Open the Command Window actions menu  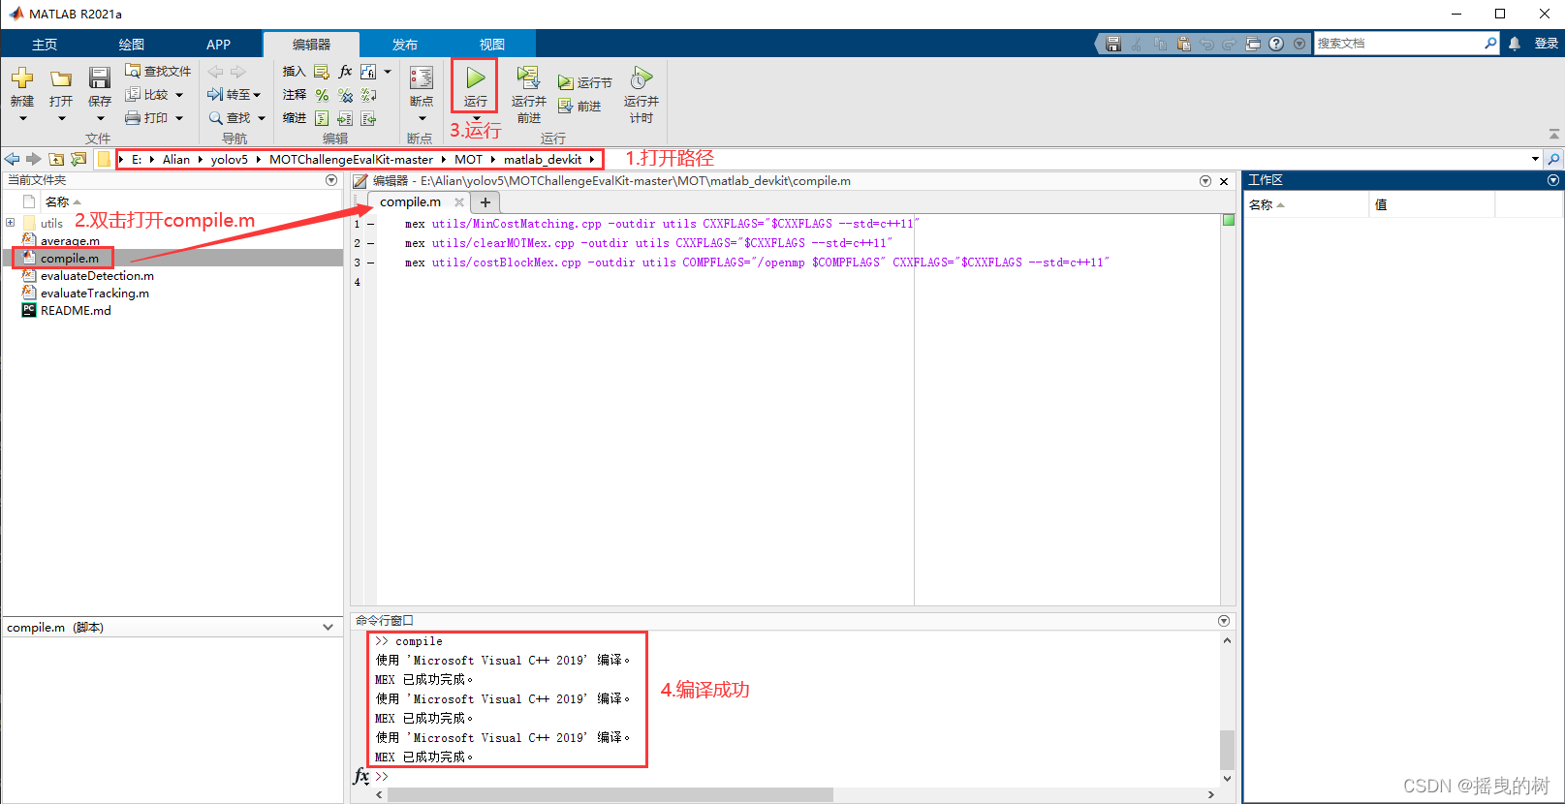1224,621
